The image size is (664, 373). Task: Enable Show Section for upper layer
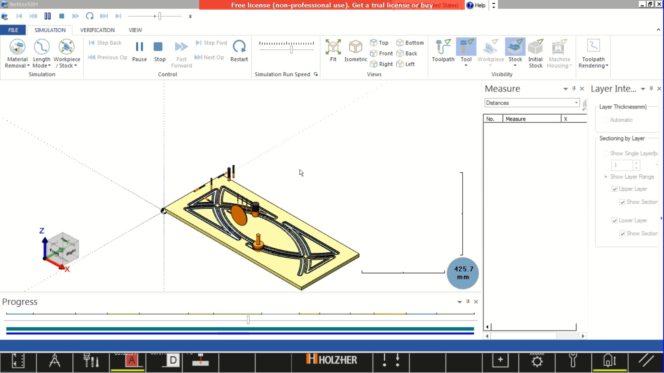(622, 202)
